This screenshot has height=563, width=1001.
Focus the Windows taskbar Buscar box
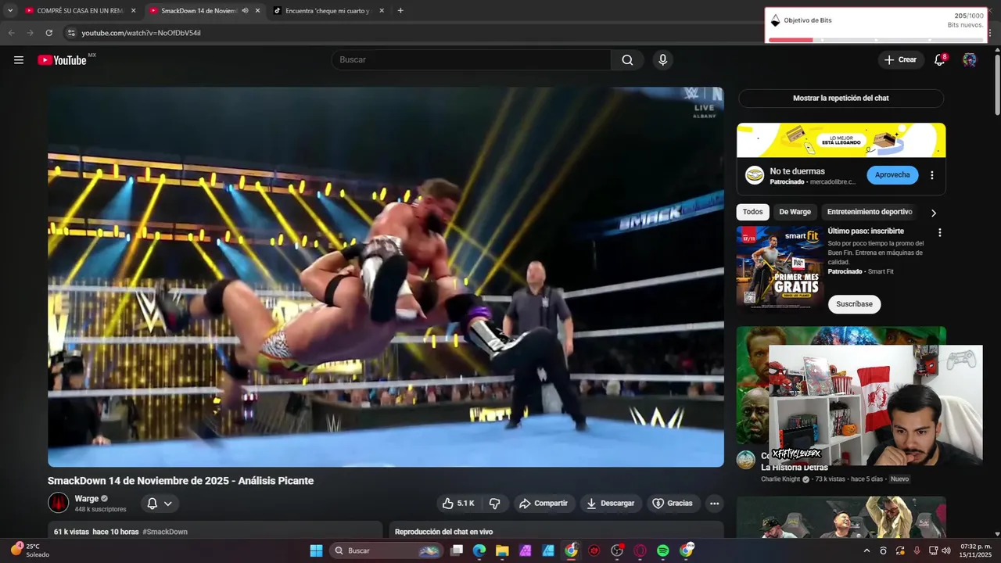coord(386,550)
